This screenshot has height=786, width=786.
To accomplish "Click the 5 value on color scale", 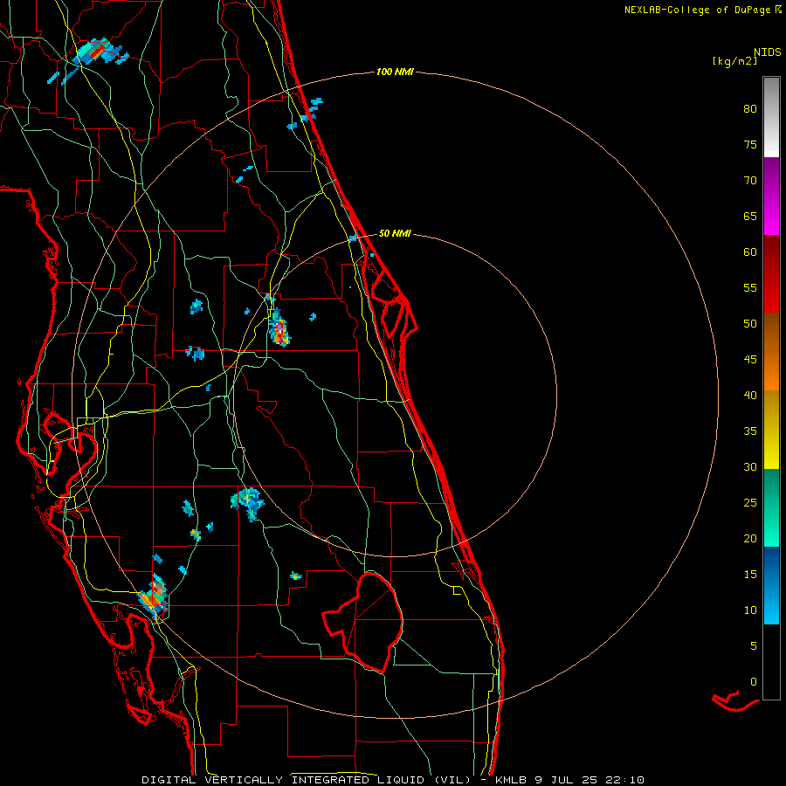I will pyautogui.click(x=754, y=645).
